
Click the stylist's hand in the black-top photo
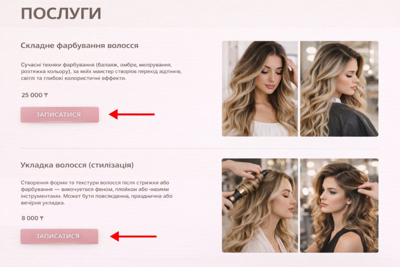tap(368, 190)
